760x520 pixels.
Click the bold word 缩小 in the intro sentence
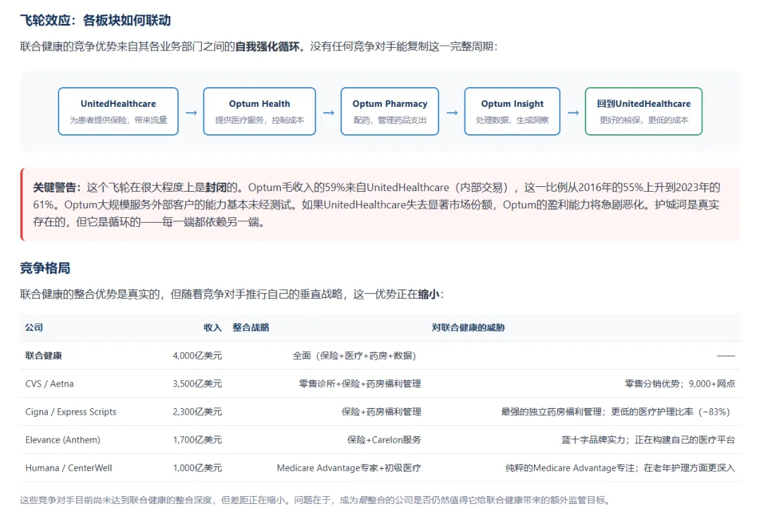pos(429,294)
